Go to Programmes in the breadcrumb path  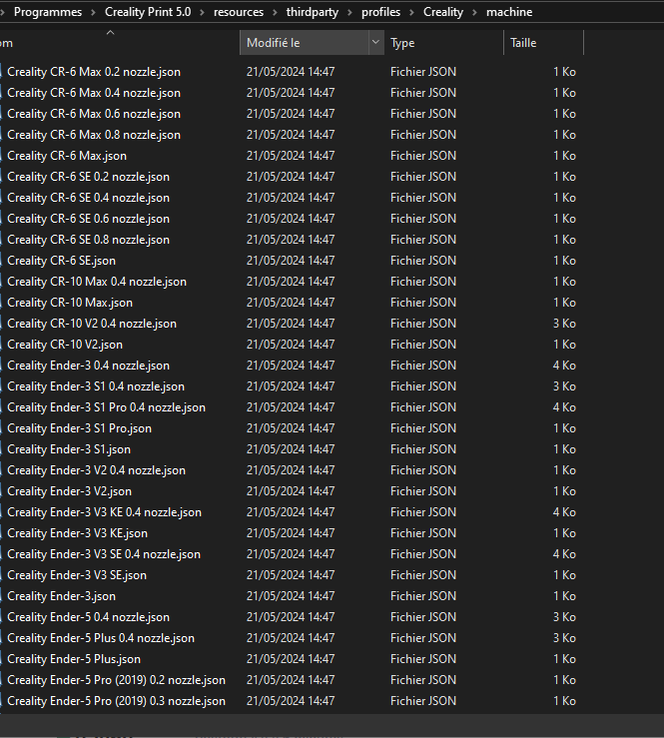click(48, 12)
